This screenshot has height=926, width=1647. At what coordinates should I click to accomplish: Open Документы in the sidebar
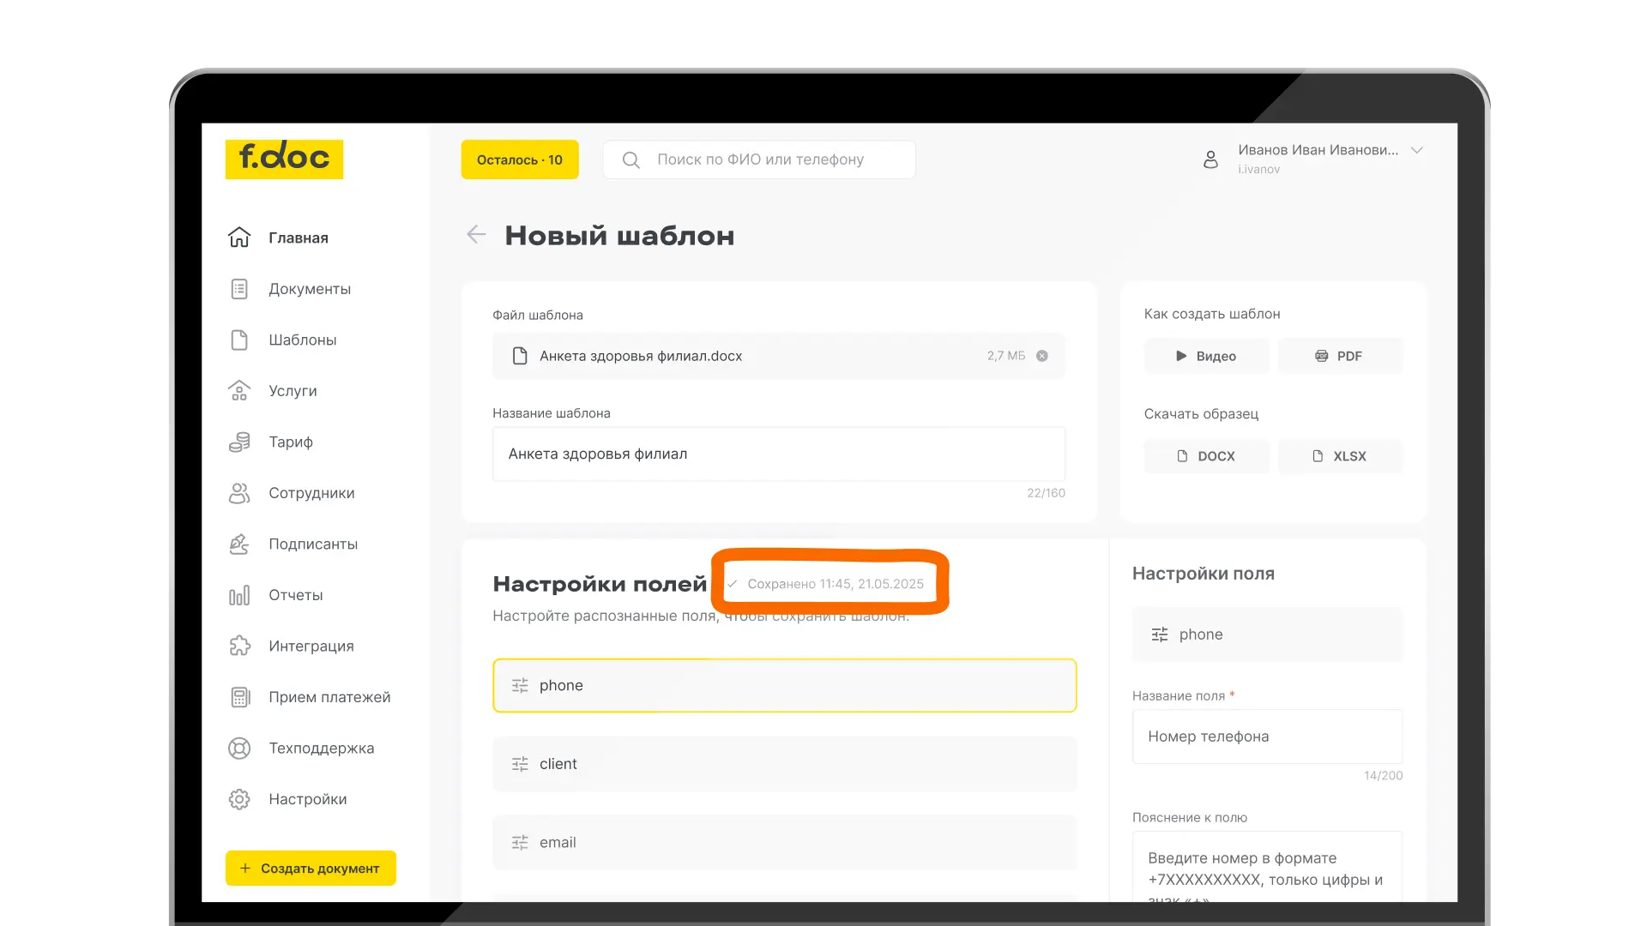pyautogui.click(x=309, y=289)
